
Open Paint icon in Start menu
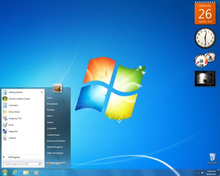pos(5,125)
